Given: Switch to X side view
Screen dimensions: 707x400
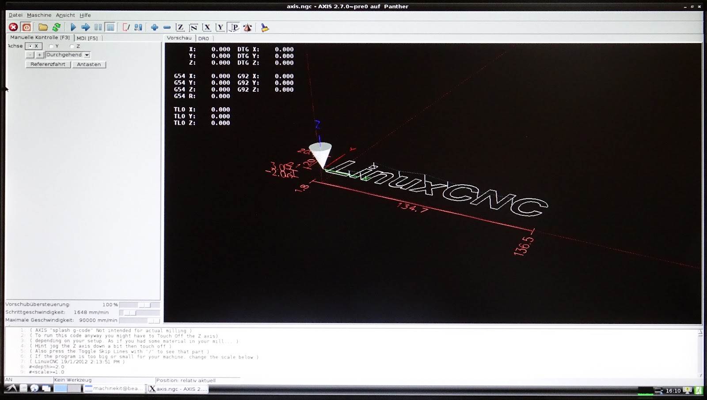Looking at the screenshot, I should point(206,27).
